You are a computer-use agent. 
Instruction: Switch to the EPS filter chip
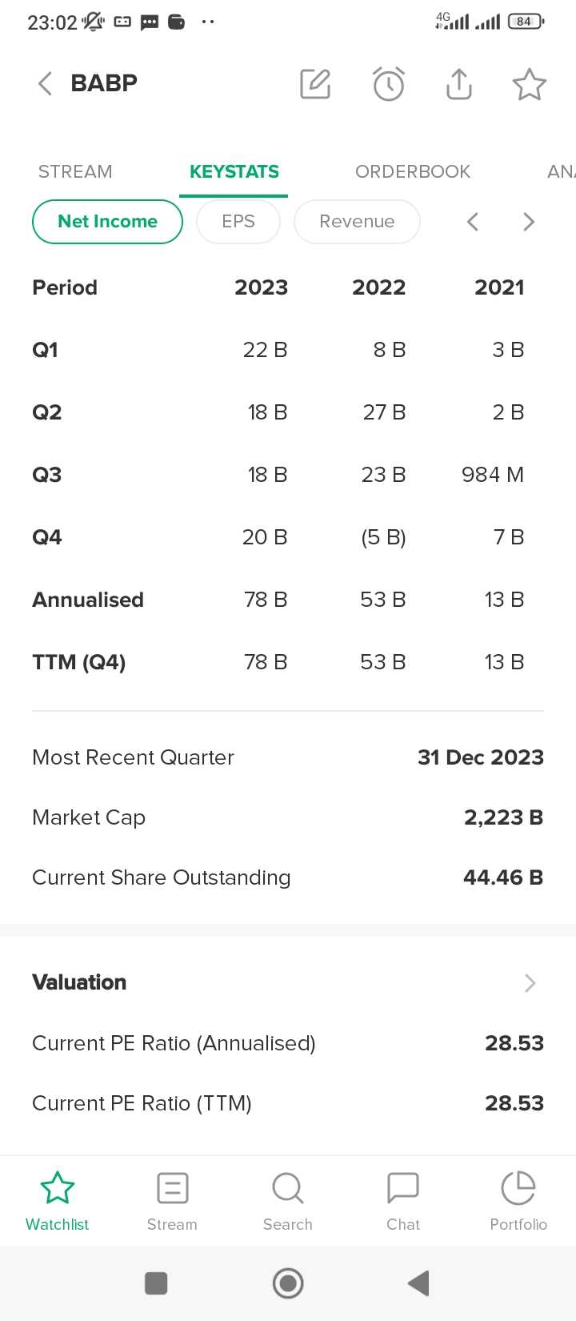coord(238,222)
